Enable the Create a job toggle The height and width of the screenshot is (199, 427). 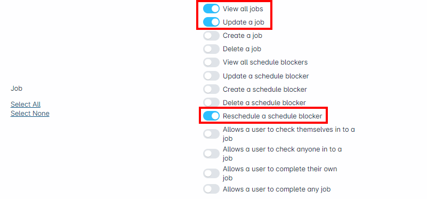point(211,35)
